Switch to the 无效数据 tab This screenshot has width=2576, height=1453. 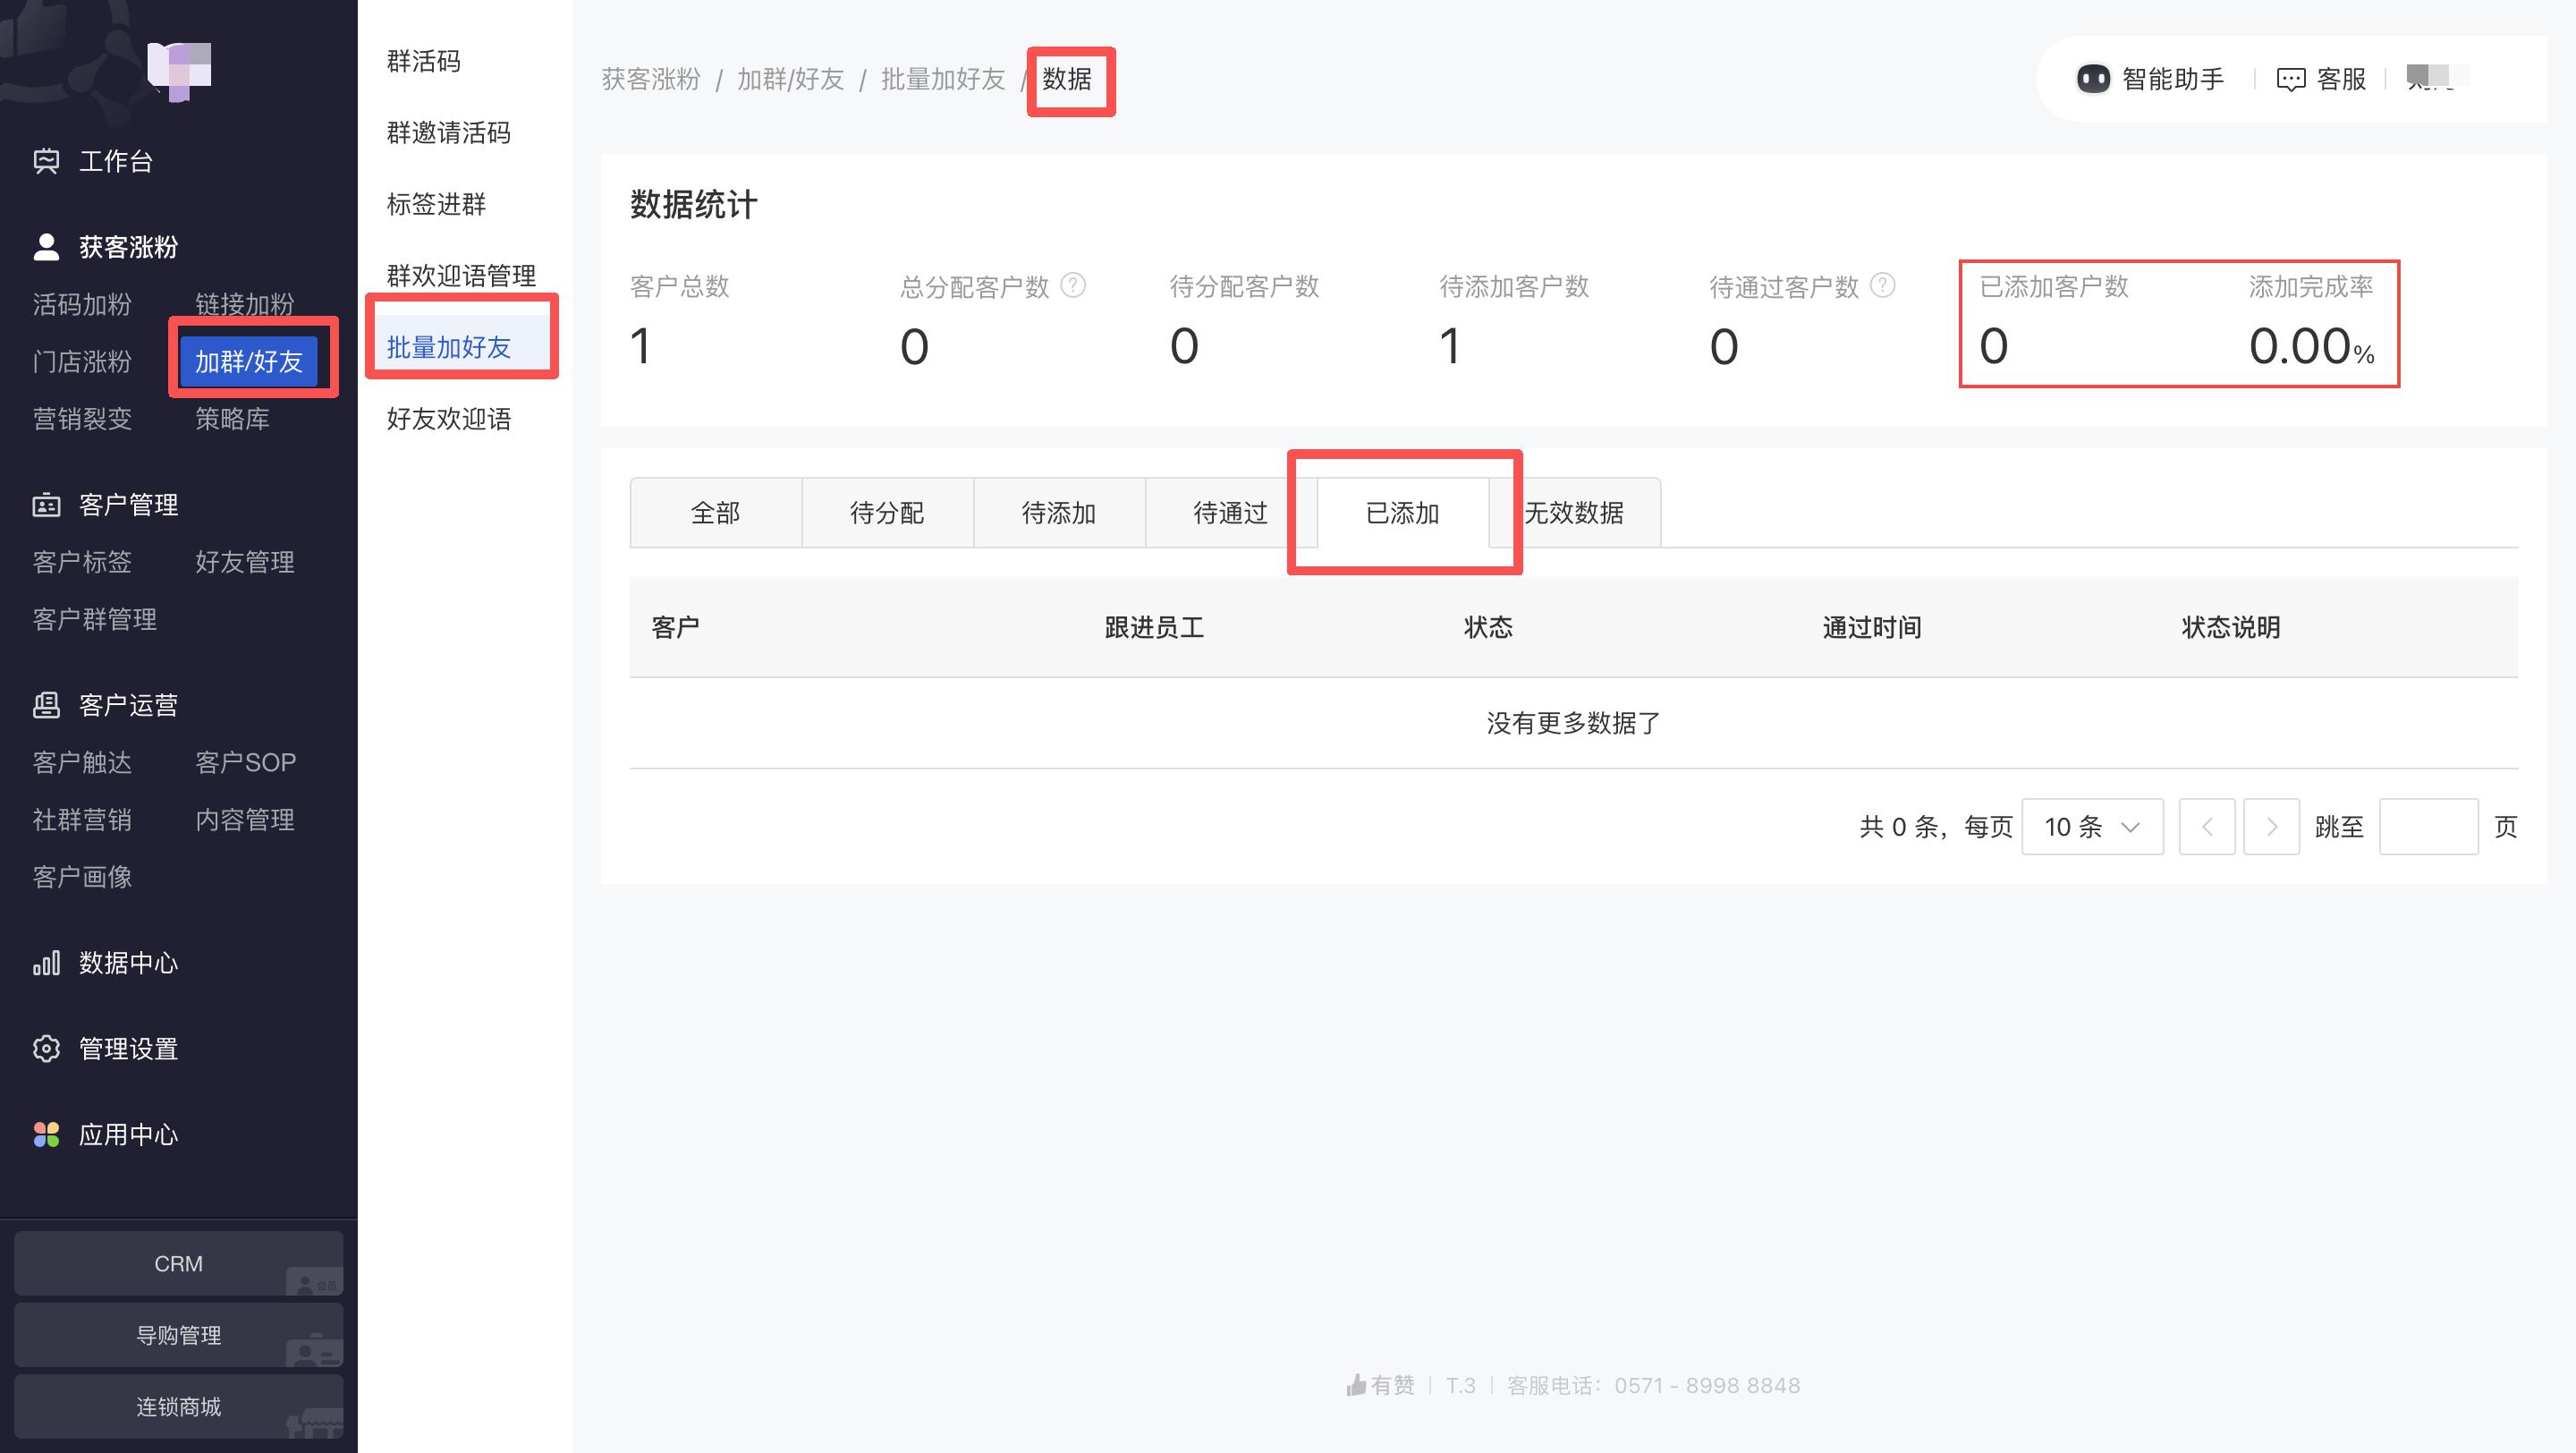(x=1574, y=513)
